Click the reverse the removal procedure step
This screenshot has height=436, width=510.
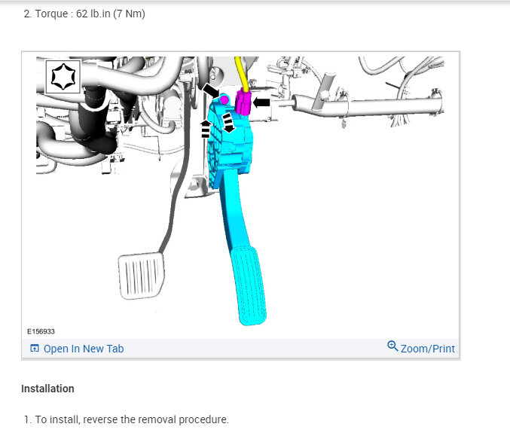(127, 419)
